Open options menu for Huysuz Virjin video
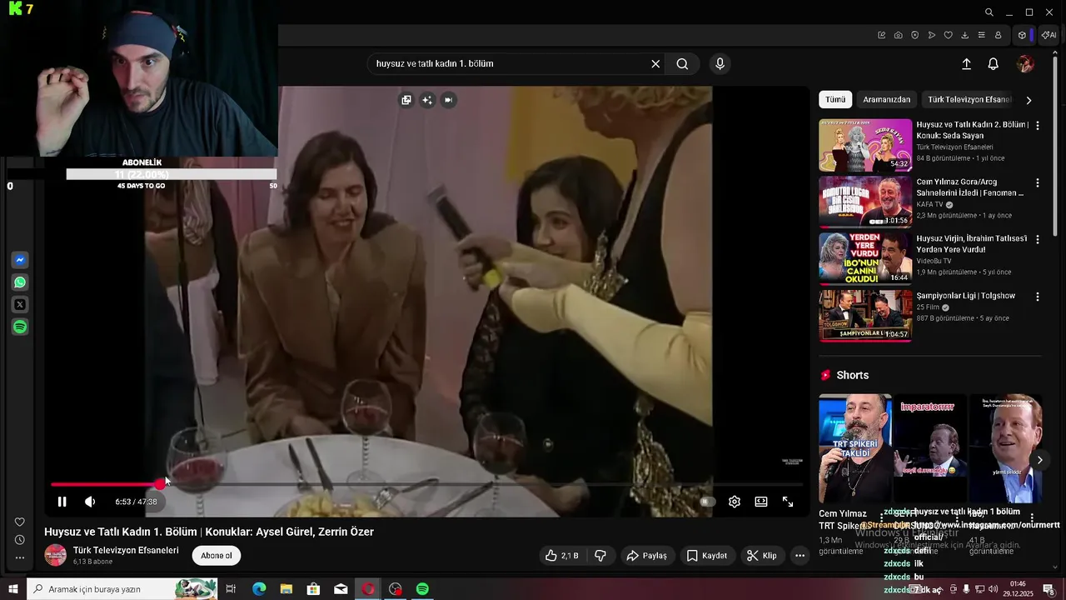The image size is (1066, 600). point(1038,239)
